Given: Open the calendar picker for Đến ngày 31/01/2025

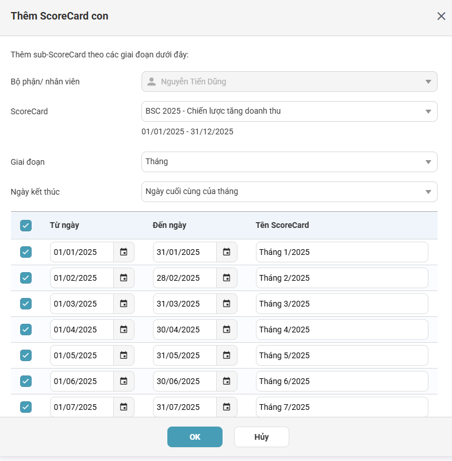Looking at the screenshot, I should click(x=227, y=251).
